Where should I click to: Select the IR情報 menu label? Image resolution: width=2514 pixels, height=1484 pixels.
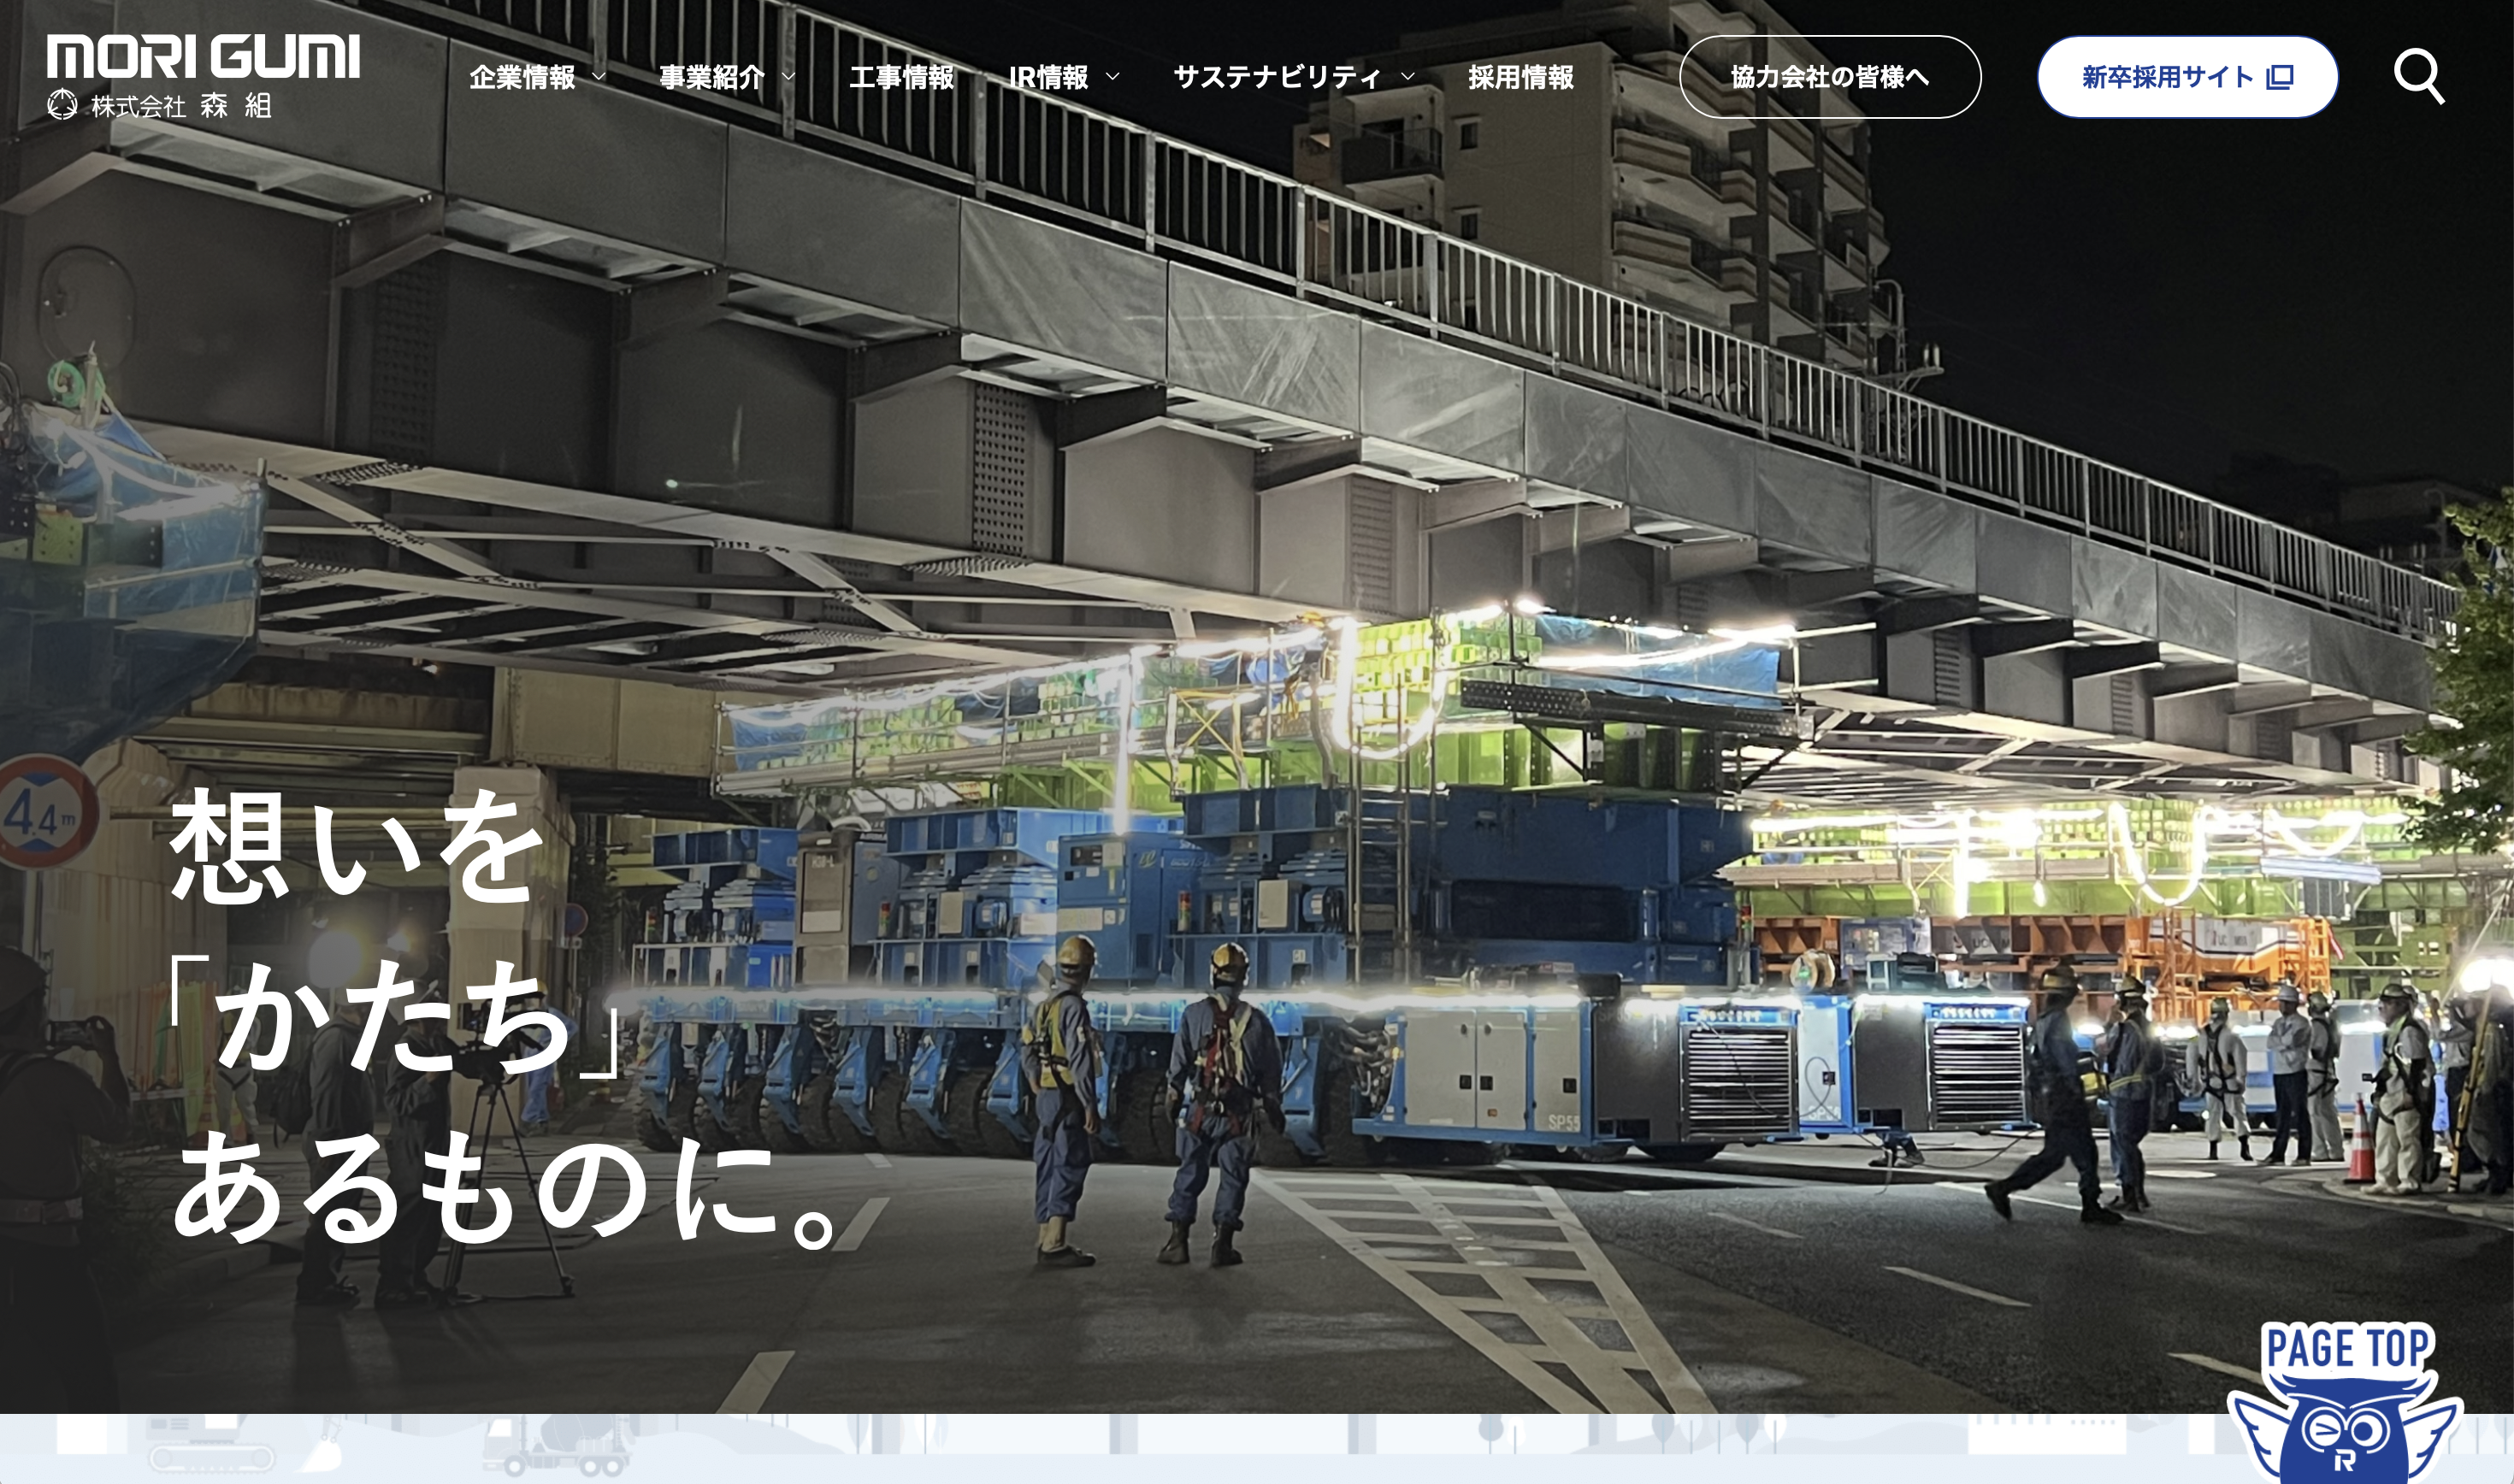click(x=1048, y=77)
